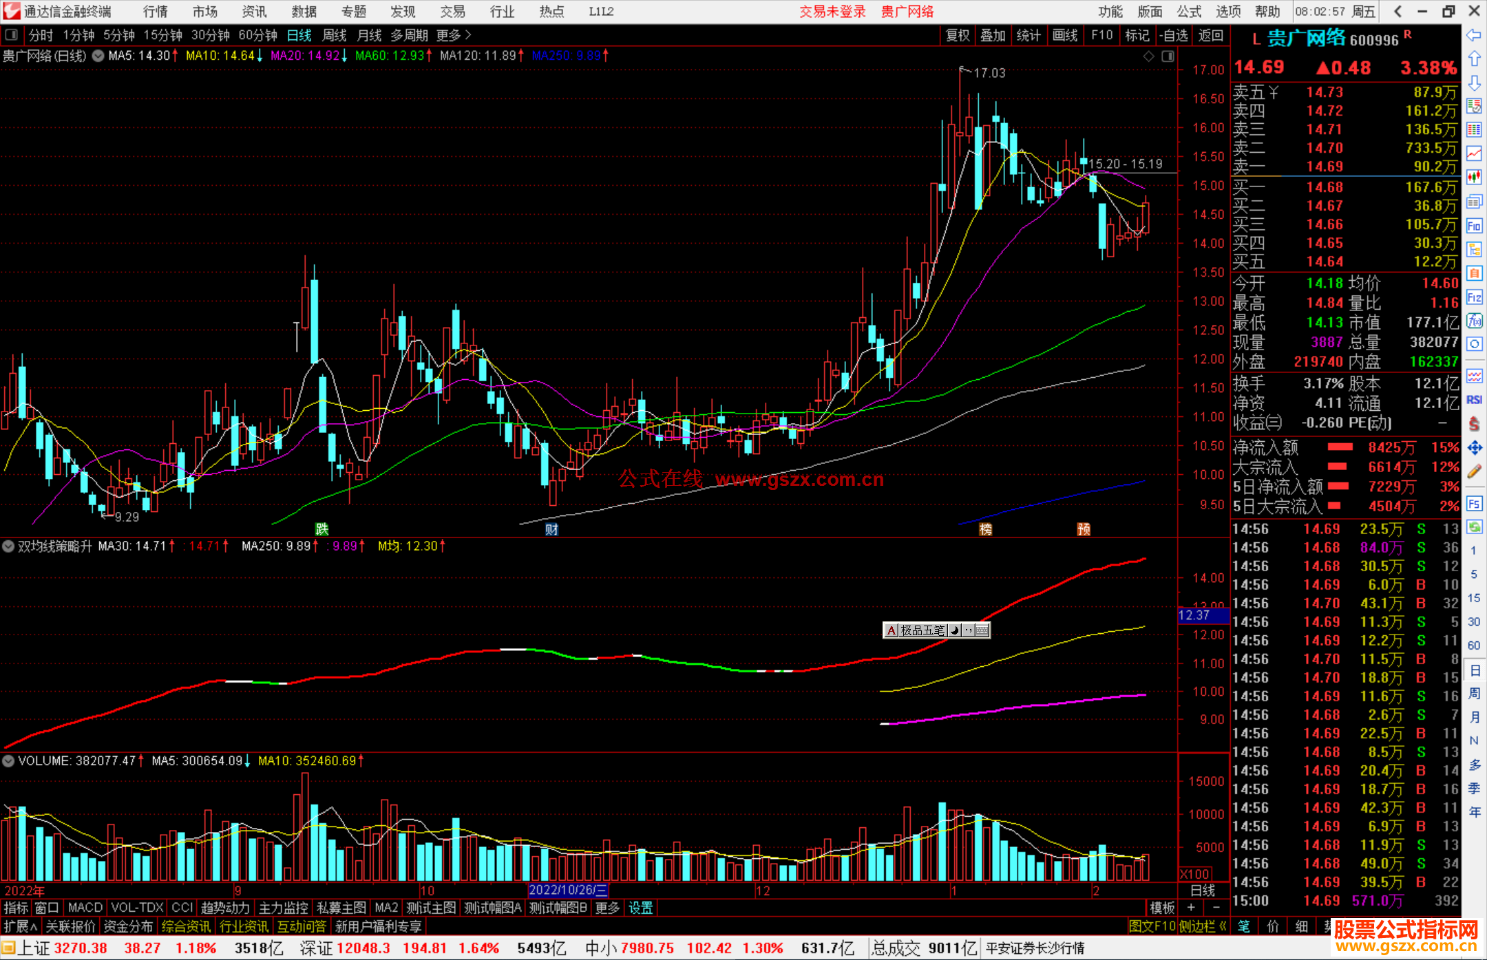Click the diamond icon atop the chart
Screen dimensions: 1487x960
pyautogui.click(x=1148, y=56)
